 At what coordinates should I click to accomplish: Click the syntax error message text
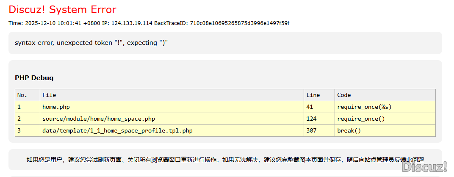click(x=91, y=43)
